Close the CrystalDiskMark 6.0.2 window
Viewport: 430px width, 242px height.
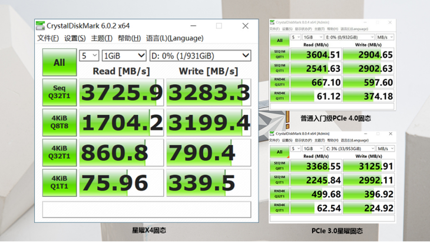[x=246, y=26]
